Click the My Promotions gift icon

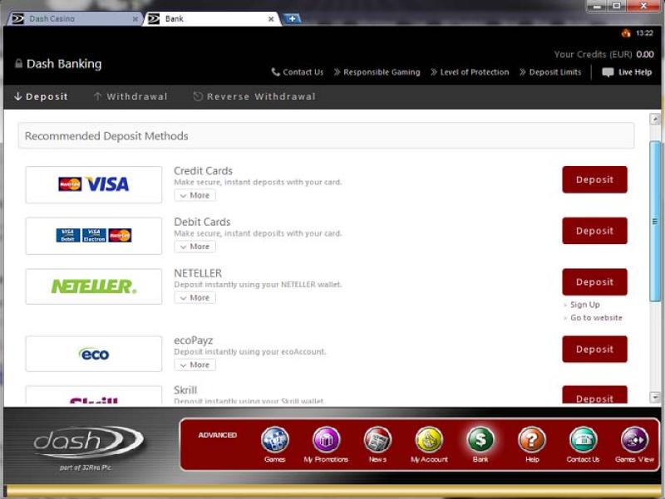click(326, 439)
